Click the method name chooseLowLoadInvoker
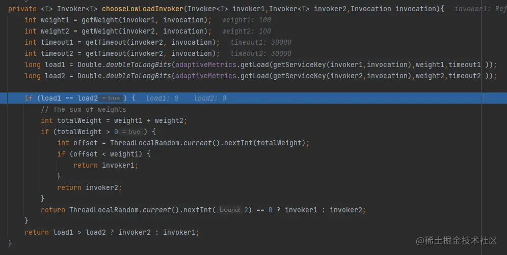Screen dimensions: 507x255 [x=143, y=9]
